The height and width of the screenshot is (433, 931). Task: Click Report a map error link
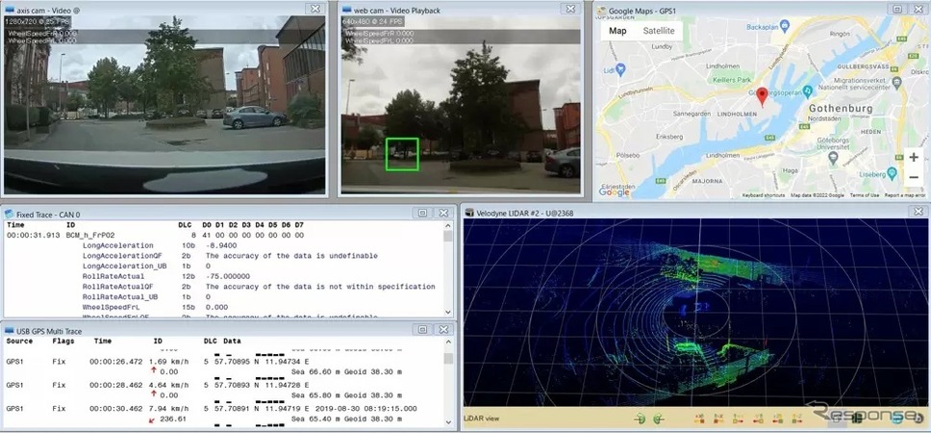click(905, 194)
